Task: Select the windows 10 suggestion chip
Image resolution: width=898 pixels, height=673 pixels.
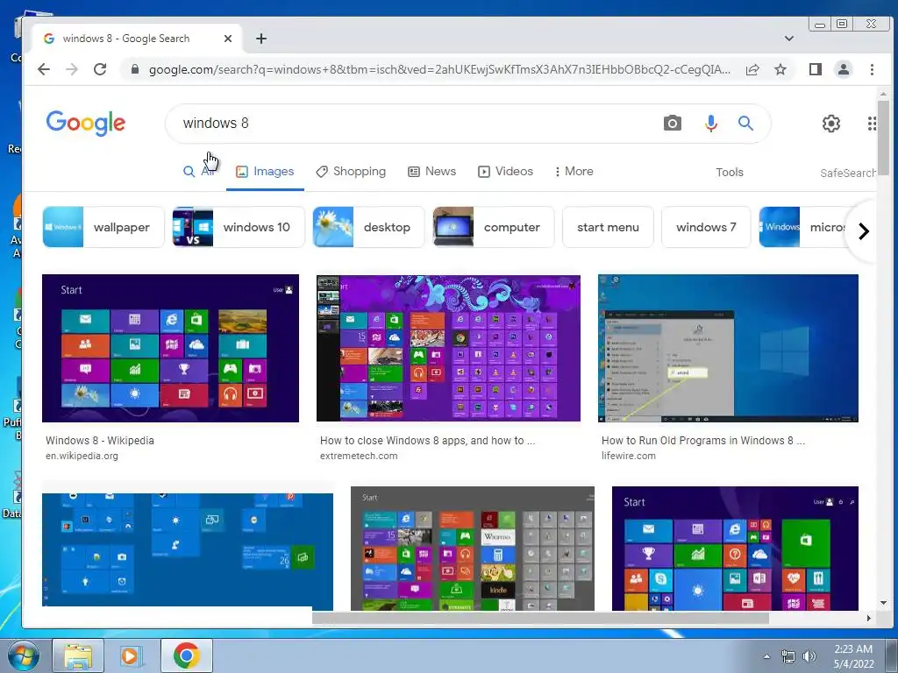Action: [239, 227]
